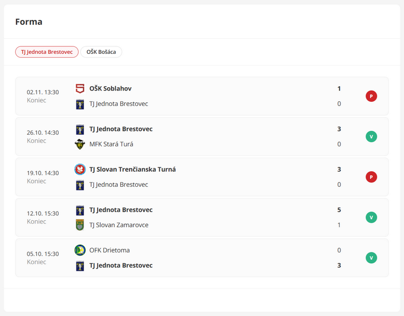Open the TJ Slovan Trenčianska Turná link
The image size is (404, 316).
coord(133,170)
